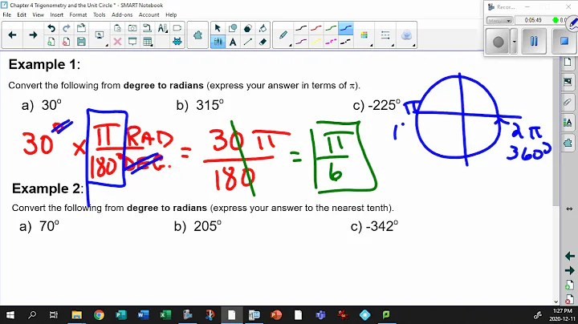Choose the Regular Polygons tool
This screenshot has height=324, width=578.
[248, 28]
